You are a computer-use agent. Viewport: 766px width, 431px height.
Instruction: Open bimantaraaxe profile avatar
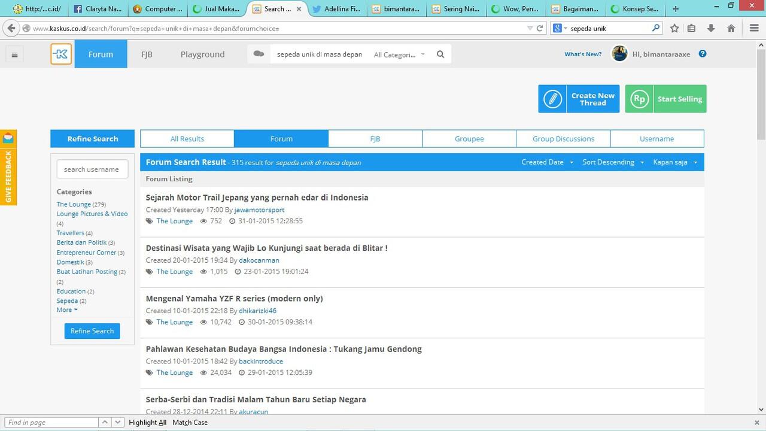click(x=619, y=54)
